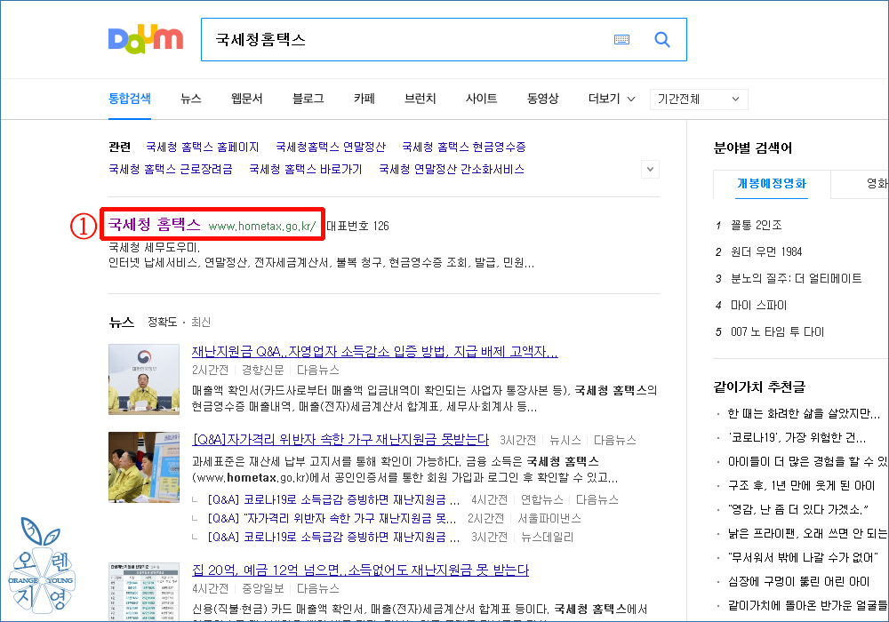The width and height of the screenshot is (889, 622).
Task: Open the 브런치 tab
Action: [x=420, y=99]
